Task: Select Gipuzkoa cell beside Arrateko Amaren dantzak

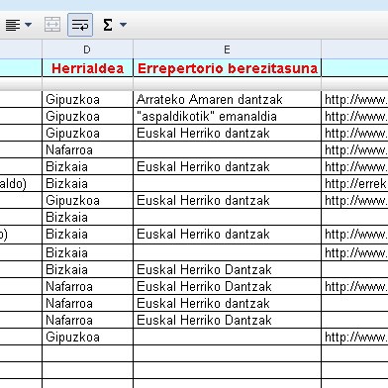Action: (x=87, y=99)
